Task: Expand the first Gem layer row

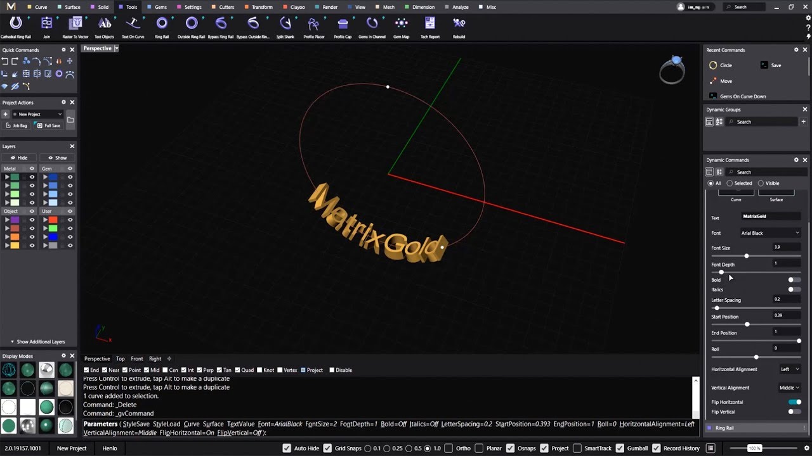Action: [45, 177]
